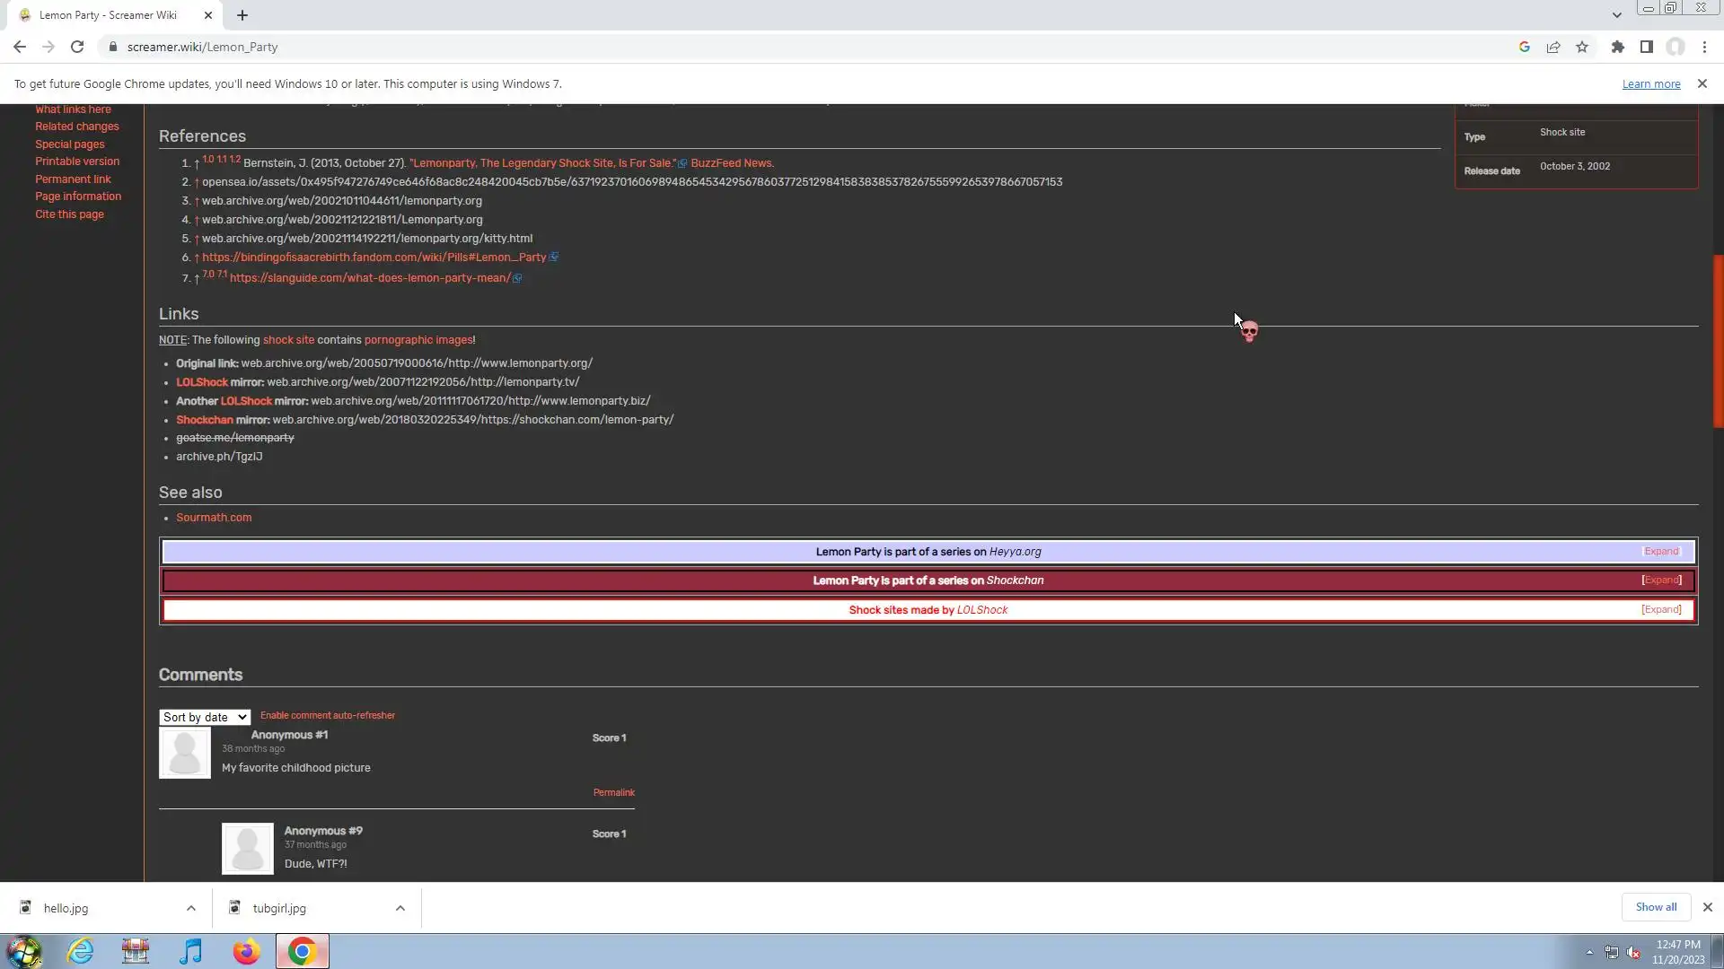Open the Sort by date dropdown
The width and height of the screenshot is (1724, 969).
(204, 717)
